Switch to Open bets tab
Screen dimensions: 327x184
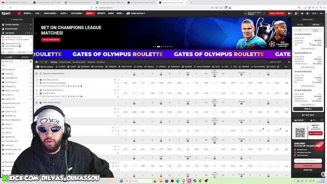tap(300, 30)
